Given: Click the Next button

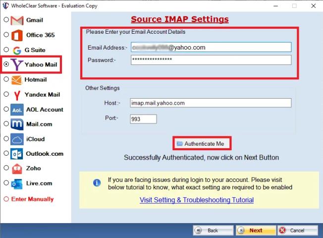Looking at the screenshot, I should click(x=256, y=230).
